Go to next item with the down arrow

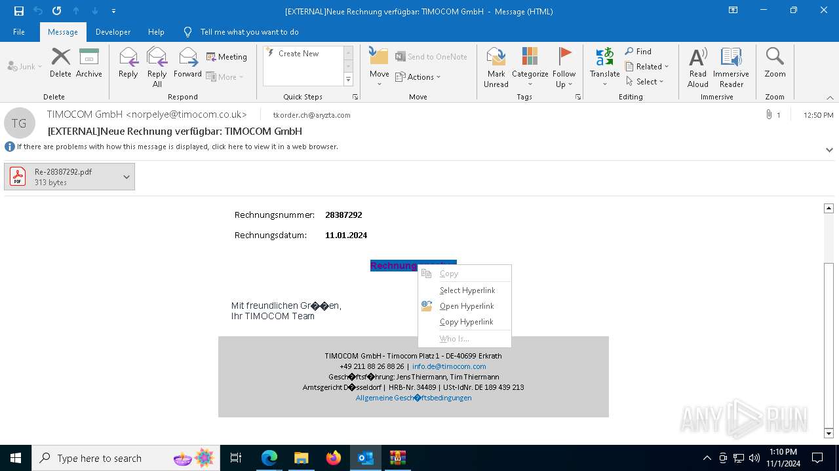(95, 11)
